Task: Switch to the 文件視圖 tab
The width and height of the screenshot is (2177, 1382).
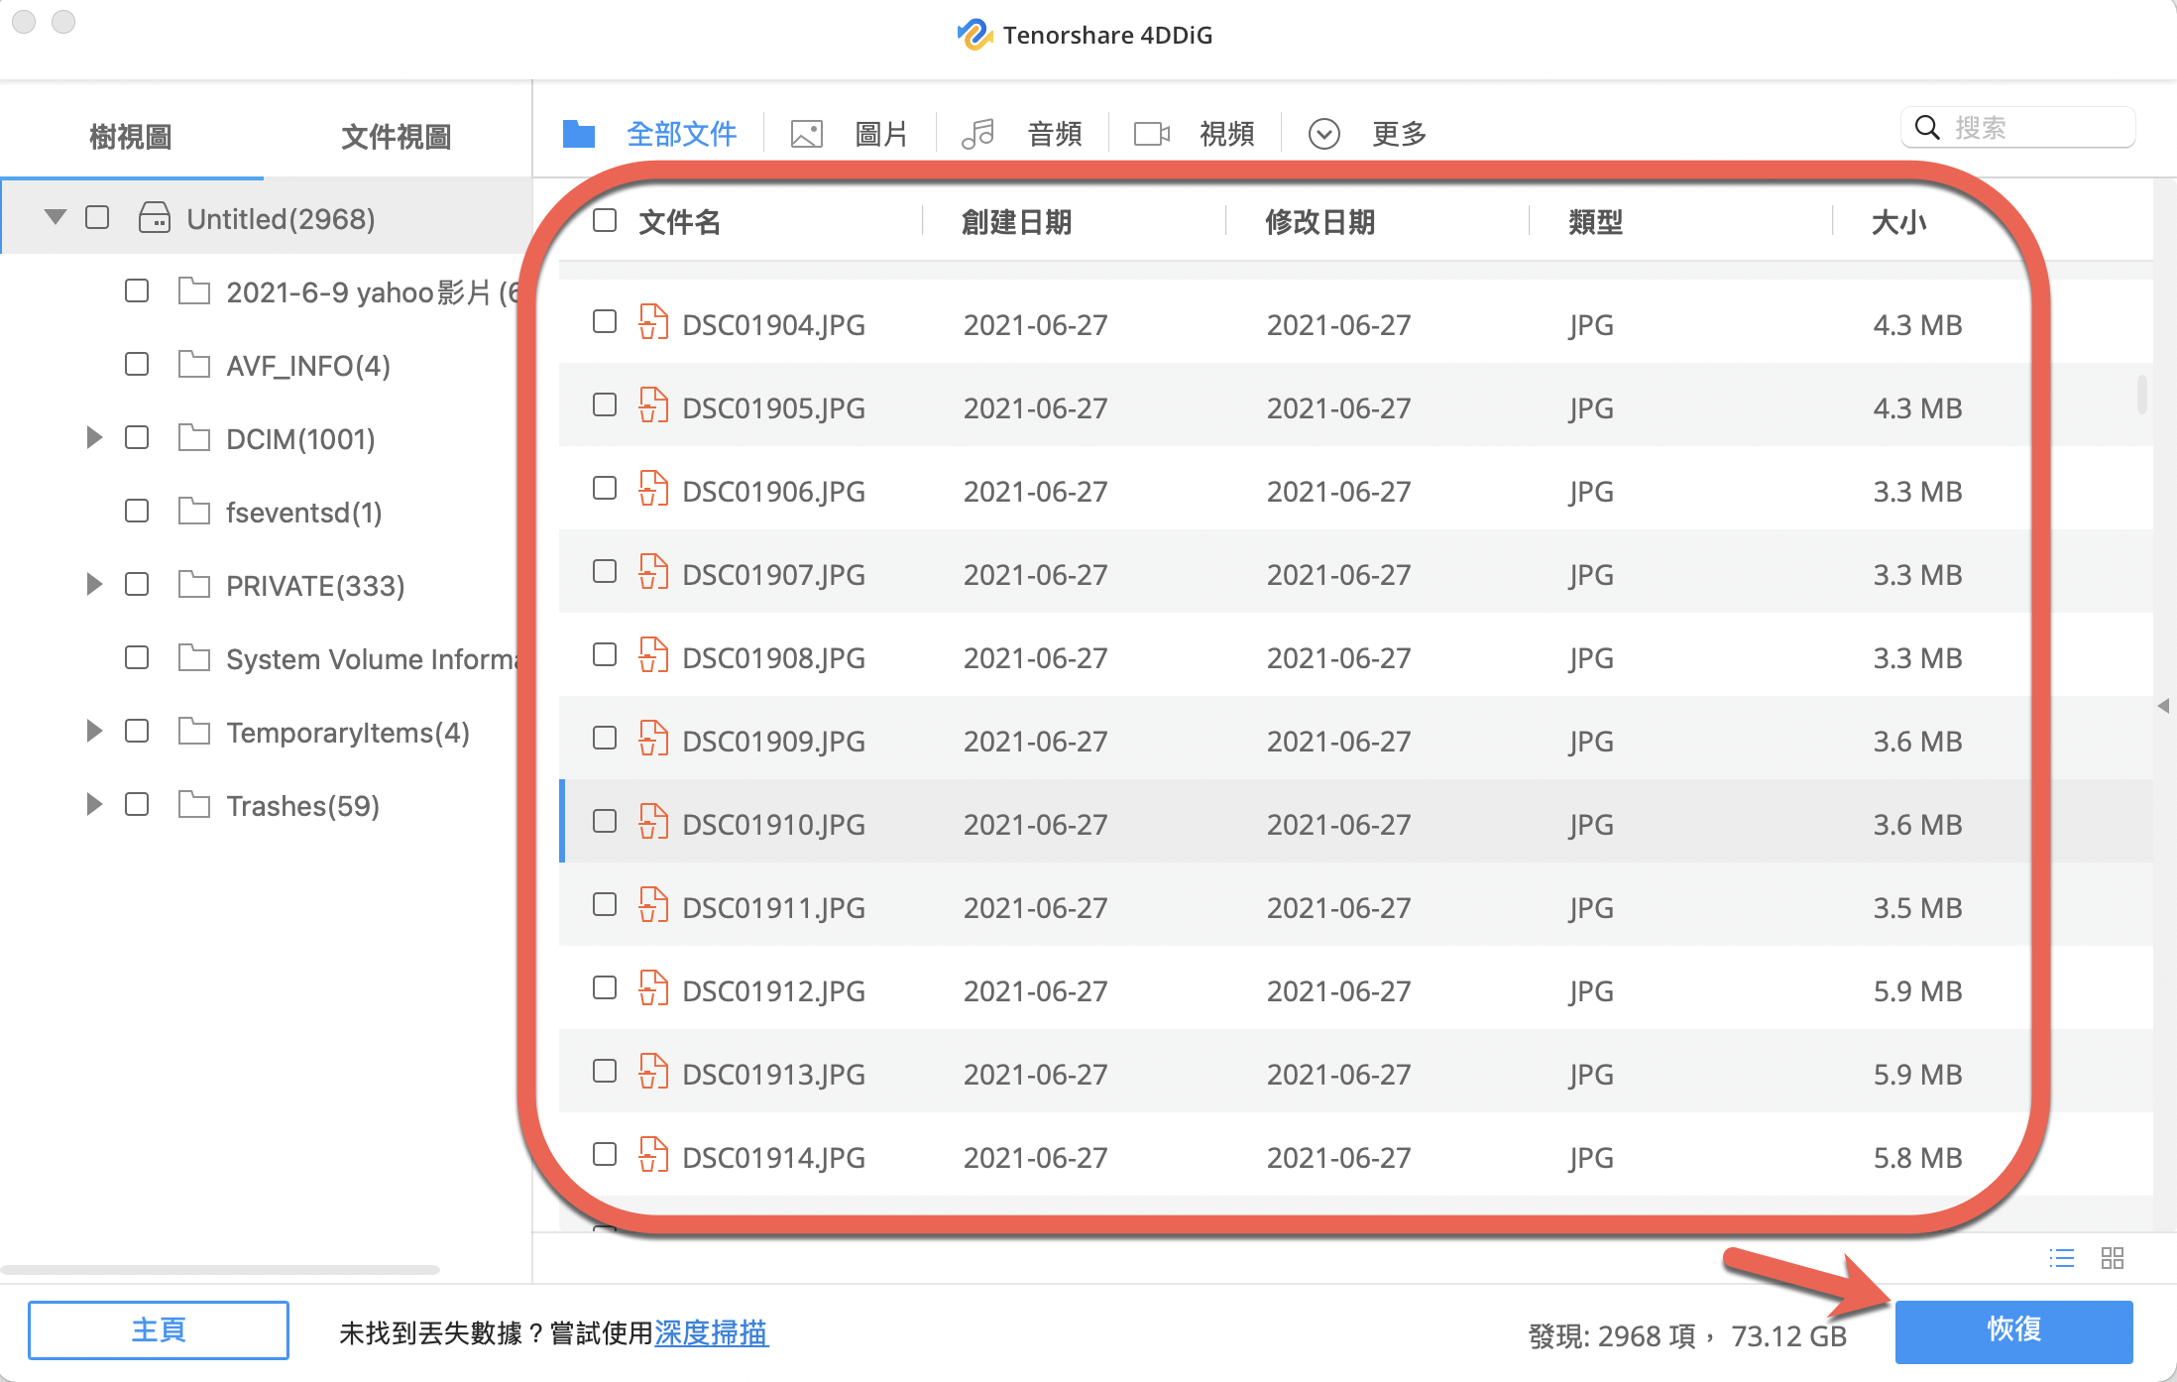Action: coord(396,137)
